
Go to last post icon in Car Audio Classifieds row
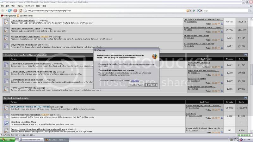[222, 24]
